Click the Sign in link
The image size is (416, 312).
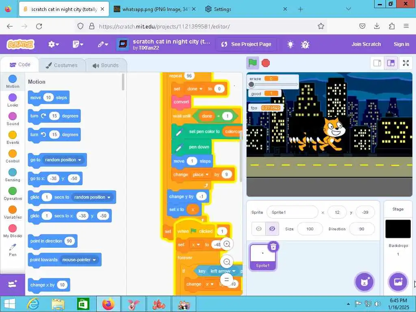pyautogui.click(x=401, y=44)
